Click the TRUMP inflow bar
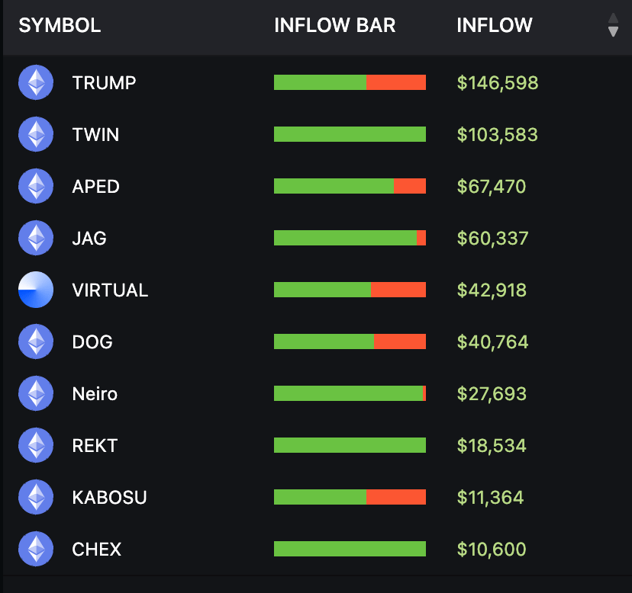Viewport: 632px width, 593px height. tap(350, 82)
